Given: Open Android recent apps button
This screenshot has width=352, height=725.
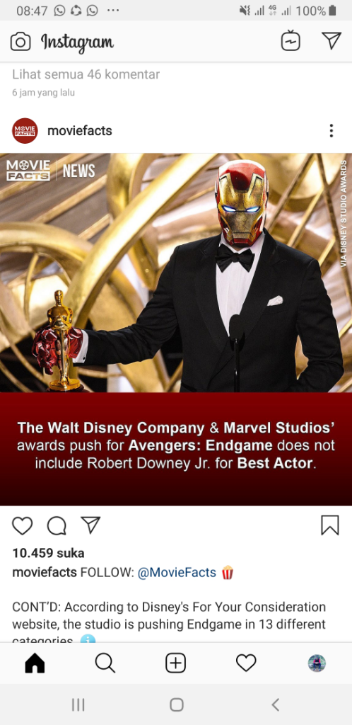Looking at the screenshot, I should 78,704.
